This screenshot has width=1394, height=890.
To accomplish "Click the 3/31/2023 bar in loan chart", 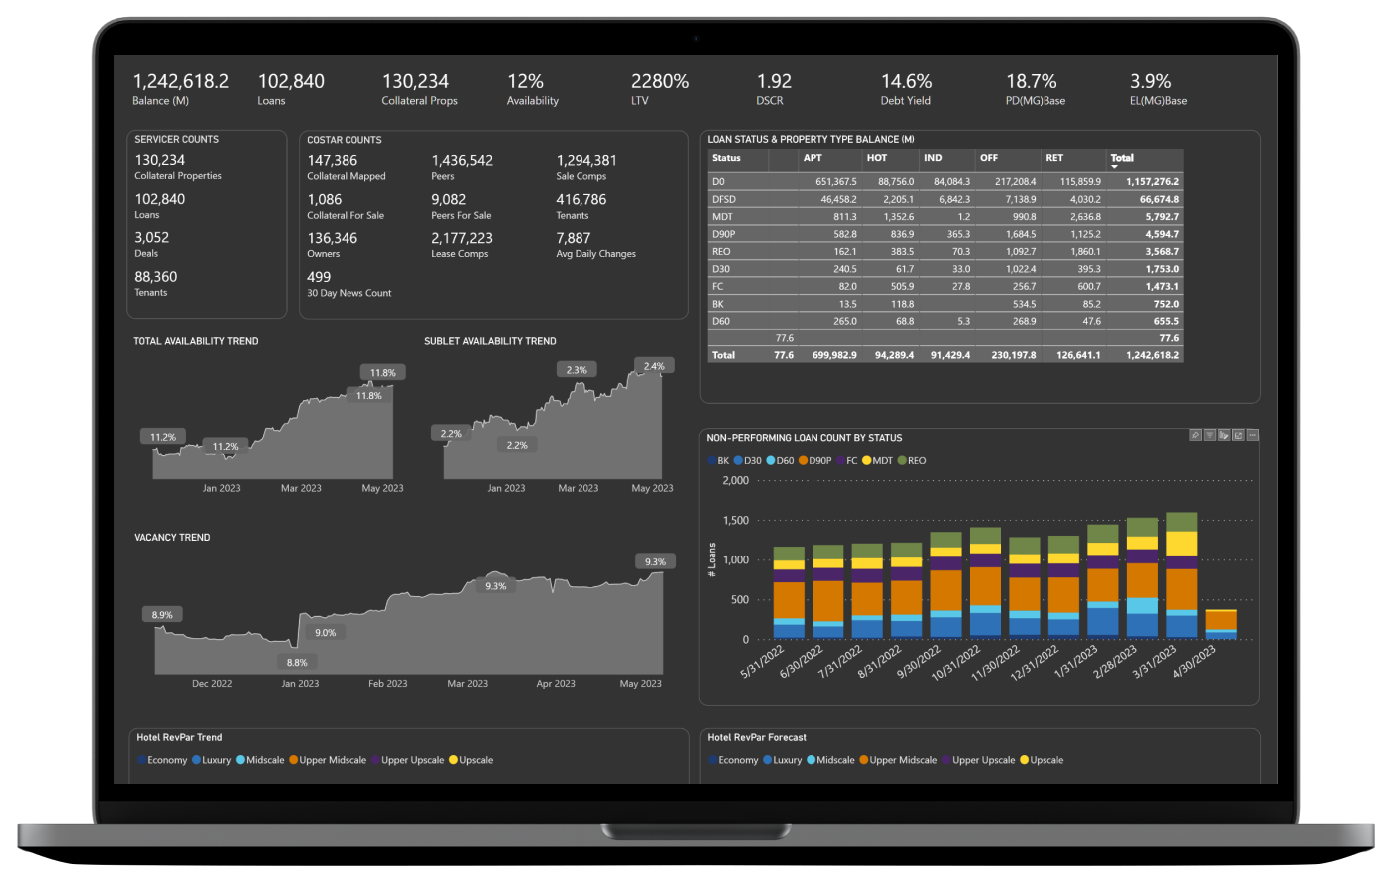I will pyautogui.click(x=1181, y=577).
